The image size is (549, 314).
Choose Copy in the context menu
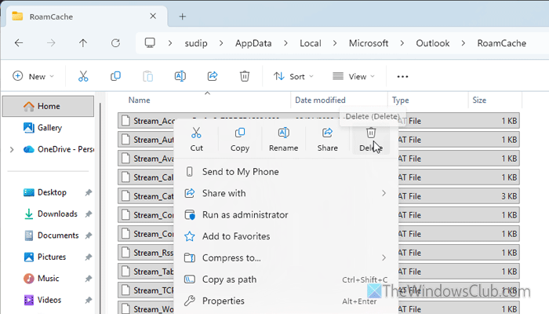(240, 139)
